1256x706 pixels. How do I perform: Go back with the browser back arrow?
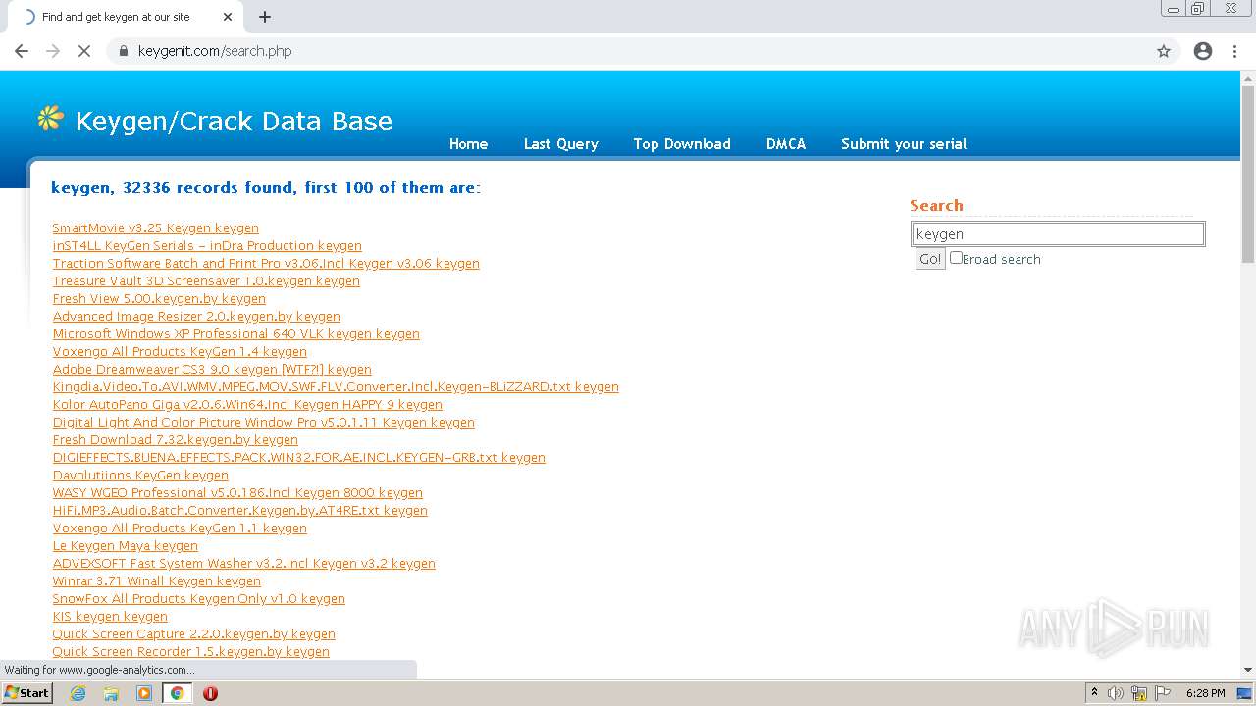[22, 51]
